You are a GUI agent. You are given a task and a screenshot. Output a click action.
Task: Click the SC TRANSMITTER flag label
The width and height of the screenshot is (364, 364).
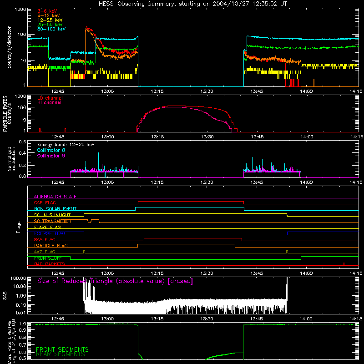point(53,221)
